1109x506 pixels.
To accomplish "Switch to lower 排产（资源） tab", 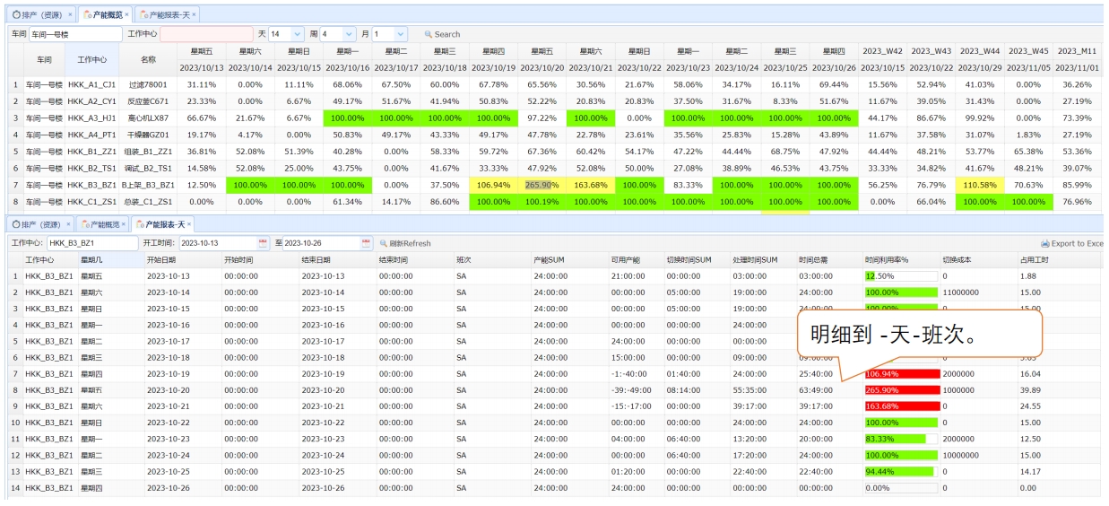I will click(x=39, y=223).
